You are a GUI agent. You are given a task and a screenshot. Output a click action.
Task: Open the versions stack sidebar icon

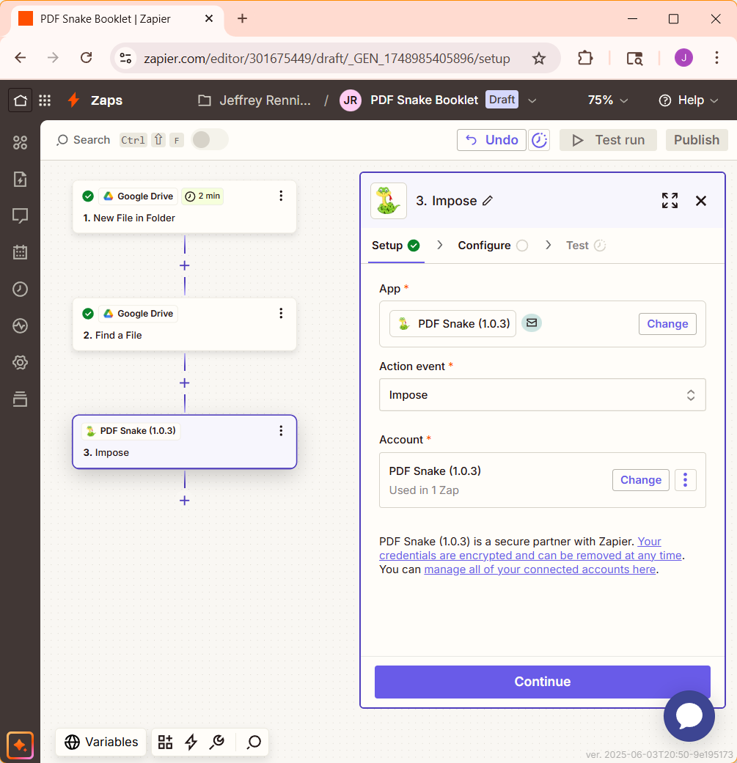click(20, 399)
